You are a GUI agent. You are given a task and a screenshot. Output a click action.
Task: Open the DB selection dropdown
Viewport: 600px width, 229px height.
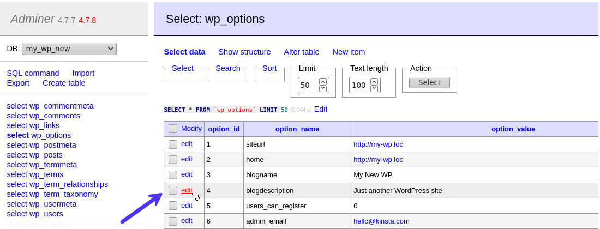pyautogui.click(x=69, y=49)
